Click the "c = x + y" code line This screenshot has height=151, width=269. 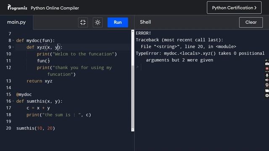tap(38, 108)
